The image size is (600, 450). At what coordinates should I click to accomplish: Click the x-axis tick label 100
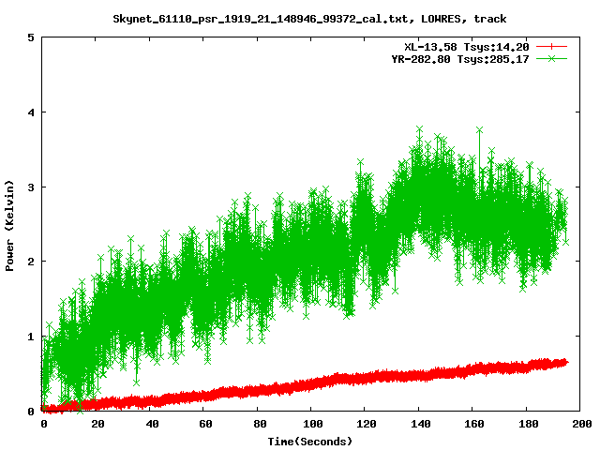click(x=311, y=424)
